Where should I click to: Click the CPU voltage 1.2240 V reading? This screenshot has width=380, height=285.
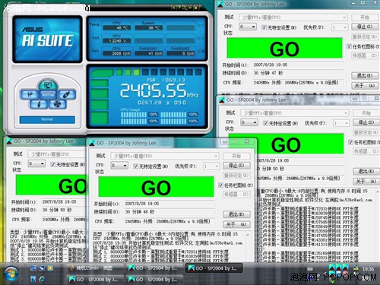coord(116,40)
